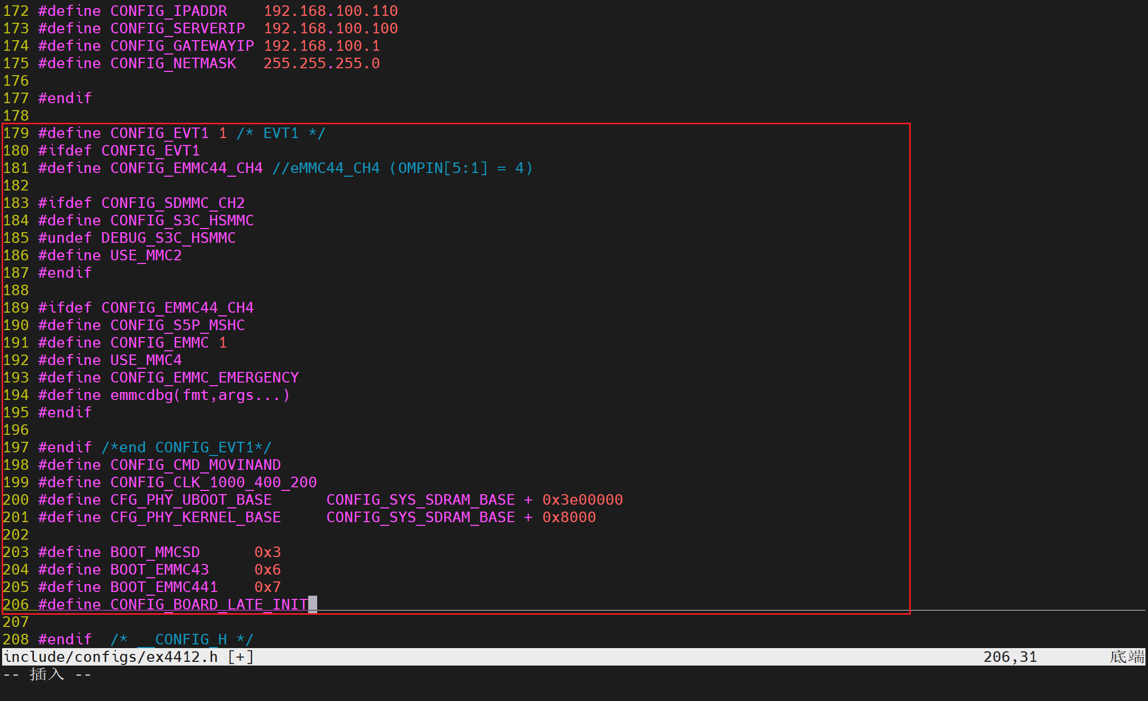The image size is (1148, 701).
Task: Click the CONFIG_SERVERIP define name
Action: 177,29
